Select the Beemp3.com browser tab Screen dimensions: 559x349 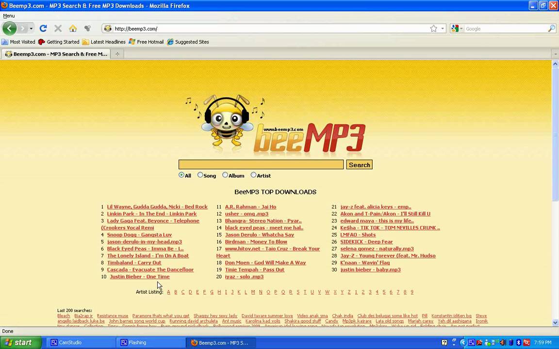56,54
